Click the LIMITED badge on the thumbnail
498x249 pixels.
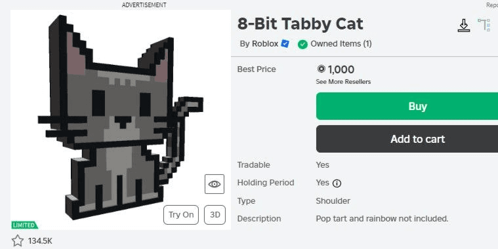[24, 225]
